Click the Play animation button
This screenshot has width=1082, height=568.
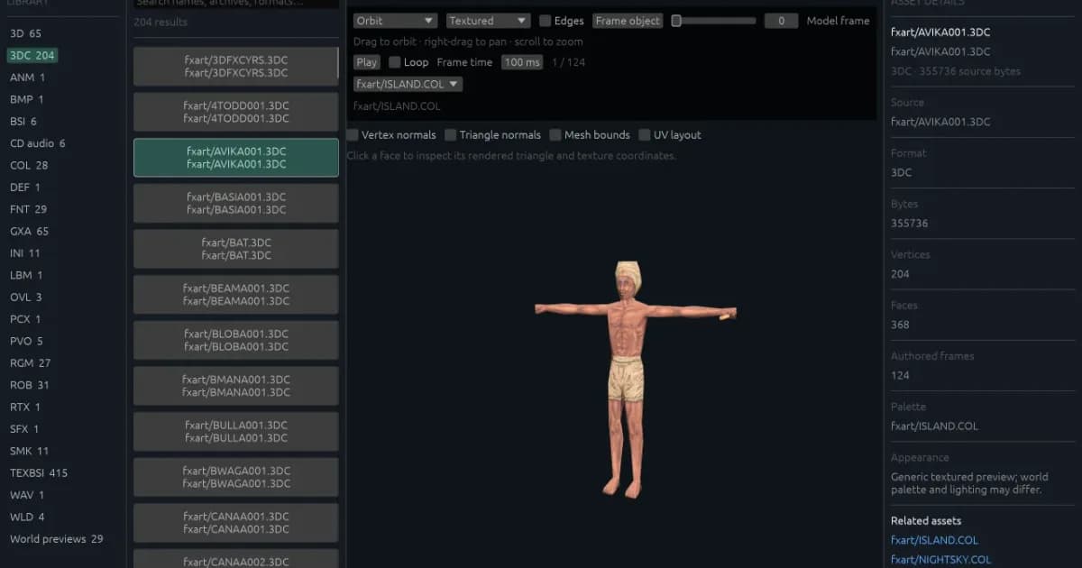pos(367,62)
